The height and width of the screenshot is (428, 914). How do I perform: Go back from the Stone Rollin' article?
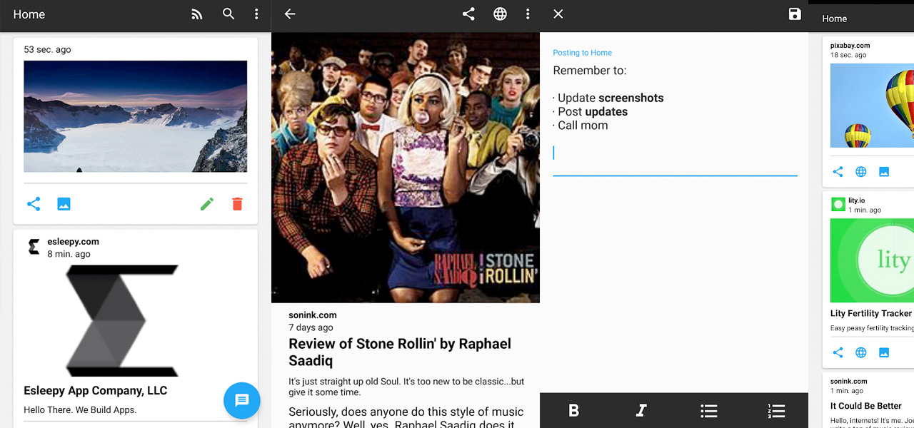[x=290, y=14]
